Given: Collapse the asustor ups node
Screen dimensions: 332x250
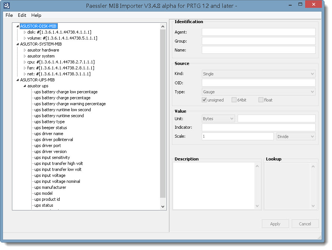Looking at the screenshot, I should 25,86.
